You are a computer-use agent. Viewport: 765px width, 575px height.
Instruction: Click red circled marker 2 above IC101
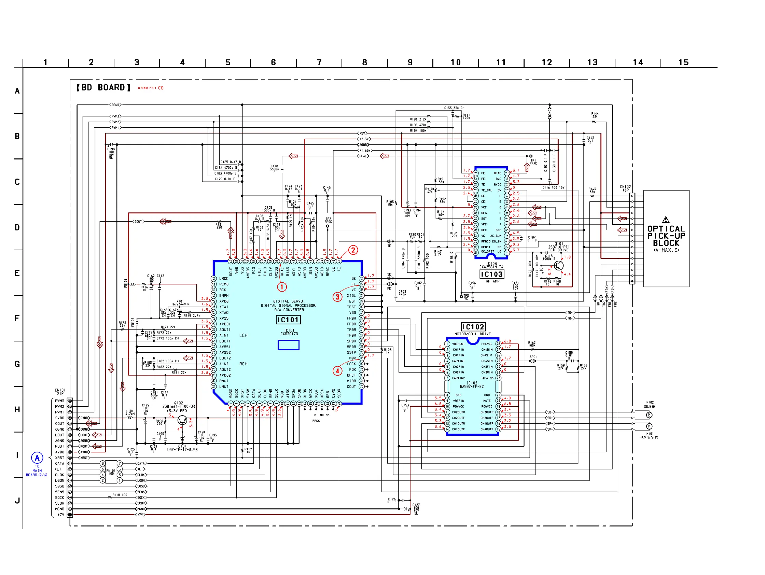coord(353,250)
